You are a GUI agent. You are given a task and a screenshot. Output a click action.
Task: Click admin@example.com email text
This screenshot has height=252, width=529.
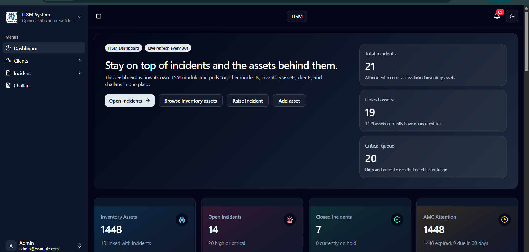click(x=39, y=249)
